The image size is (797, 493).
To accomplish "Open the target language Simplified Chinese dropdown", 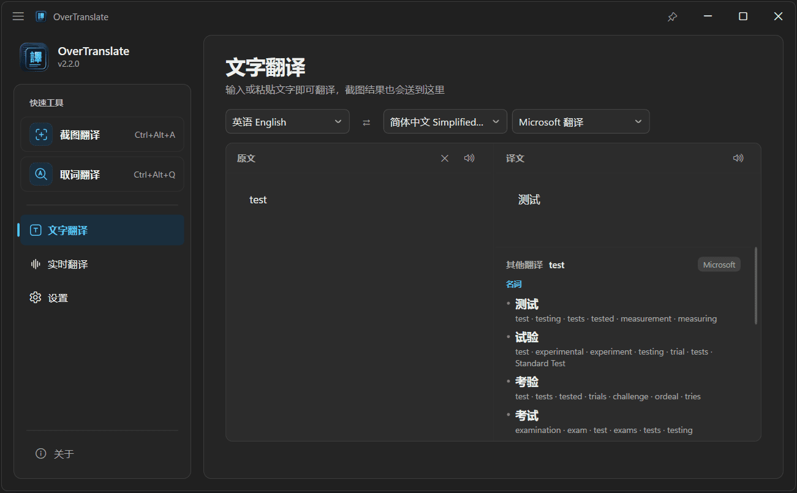I will [445, 121].
